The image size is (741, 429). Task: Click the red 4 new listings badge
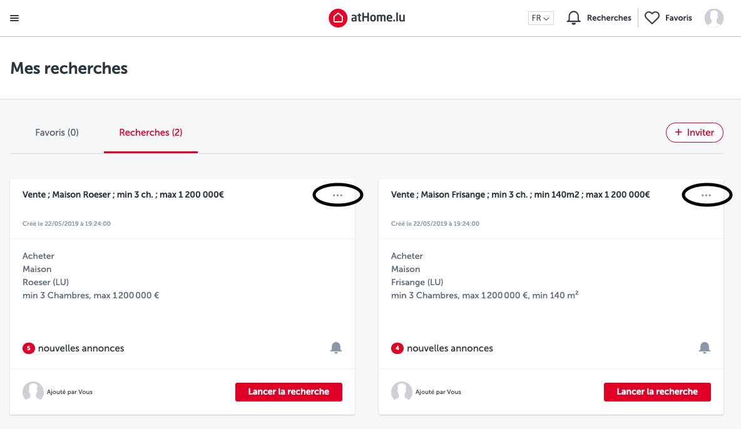pyautogui.click(x=397, y=348)
